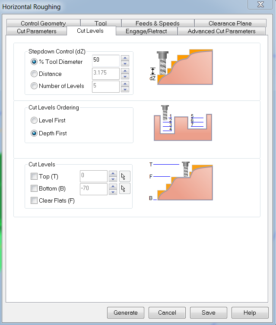The height and width of the screenshot is (325, 276).
Task: Switch to the Cut Parameters tab
Action: pos(37,31)
